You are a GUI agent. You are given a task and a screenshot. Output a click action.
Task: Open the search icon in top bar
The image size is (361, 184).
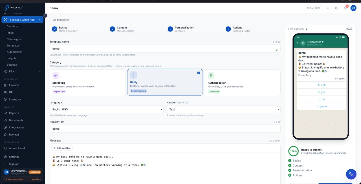point(328,8)
